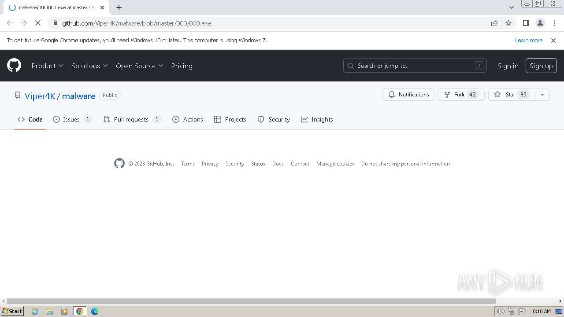
Task: Switch to the Issues tab
Action: [72, 119]
